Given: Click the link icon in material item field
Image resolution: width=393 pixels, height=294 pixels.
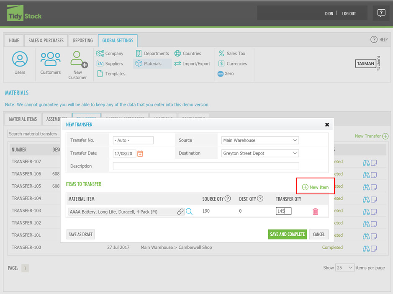Looking at the screenshot, I should [180, 212].
